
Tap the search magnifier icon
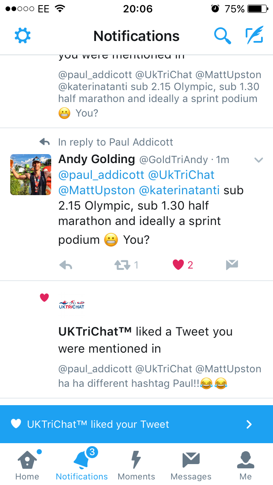click(222, 36)
